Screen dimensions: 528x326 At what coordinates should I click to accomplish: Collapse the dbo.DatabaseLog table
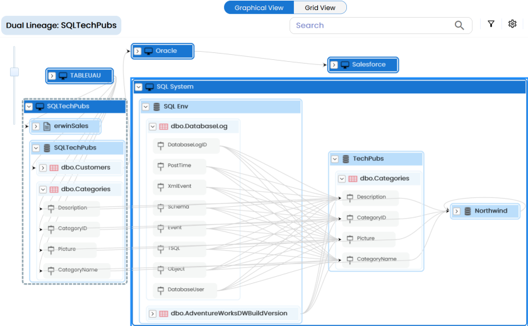pos(153,127)
